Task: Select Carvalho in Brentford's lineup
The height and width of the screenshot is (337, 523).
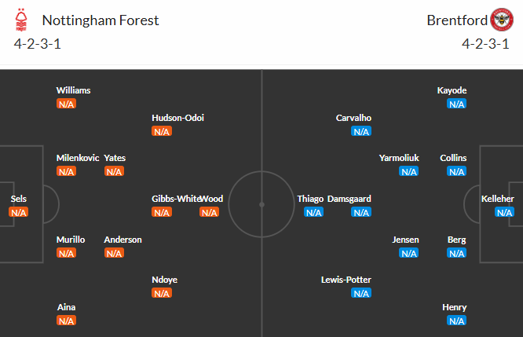Action: coord(353,118)
